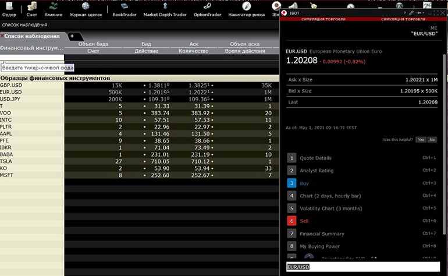Choose Financial Summary option 7
The height and width of the screenshot is (276, 448).
pyautogui.click(x=362, y=233)
